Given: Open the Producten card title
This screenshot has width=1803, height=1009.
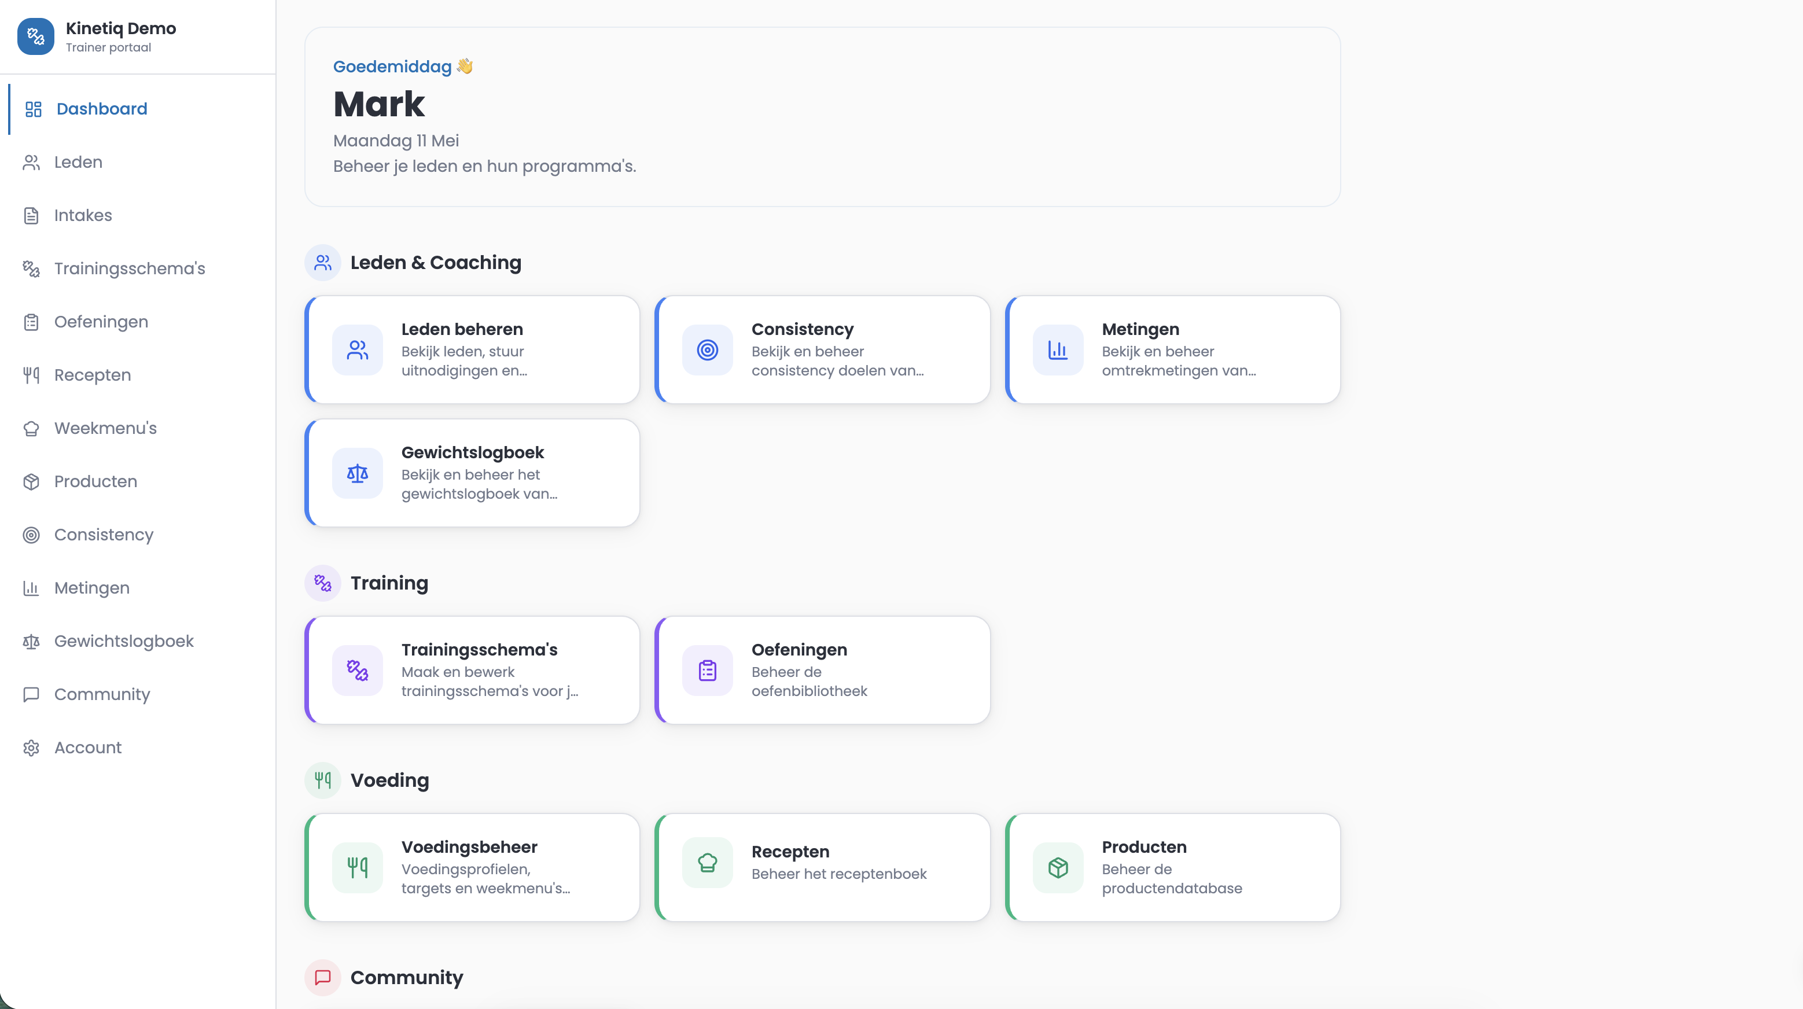Looking at the screenshot, I should [1144, 846].
